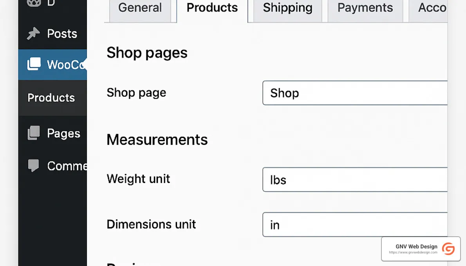Viewport: 466px width, 266px height.
Task: Click the Pages icon in the admin sidebar
Action: [33, 133]
